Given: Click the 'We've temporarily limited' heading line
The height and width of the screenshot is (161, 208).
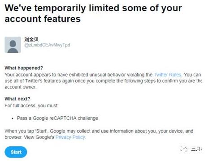Looking at the screenshot, I should pos(93,8).
